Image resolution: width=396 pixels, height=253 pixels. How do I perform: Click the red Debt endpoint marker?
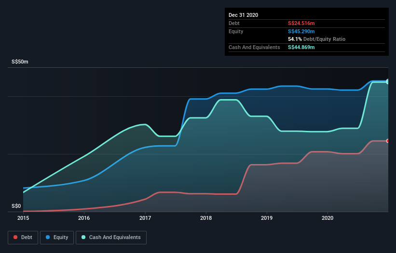[x=388, y=141]
